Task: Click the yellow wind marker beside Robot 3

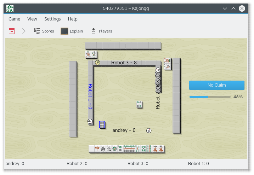Action: (97, 63)
